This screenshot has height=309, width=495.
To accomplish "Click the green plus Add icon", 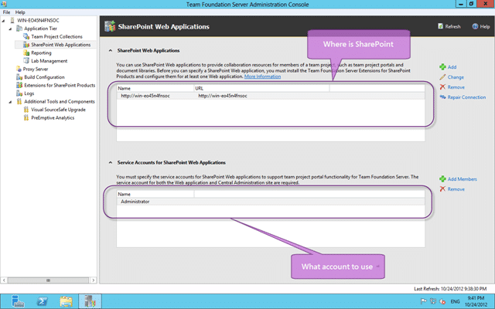I will (442, 67).
